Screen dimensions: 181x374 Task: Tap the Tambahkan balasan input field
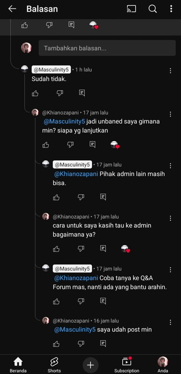[x=107, y=48]
